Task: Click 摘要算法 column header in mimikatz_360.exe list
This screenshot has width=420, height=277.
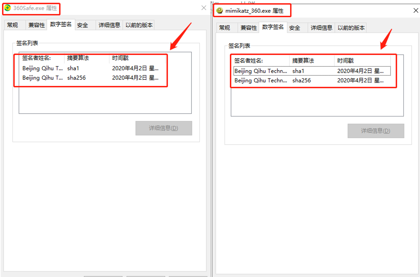Action: click(312, 60)
